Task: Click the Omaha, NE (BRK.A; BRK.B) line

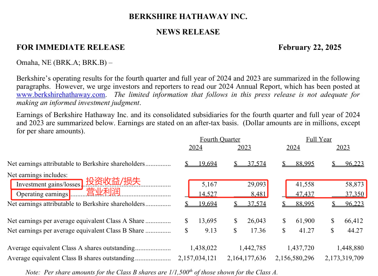Action: click(64, 63)
